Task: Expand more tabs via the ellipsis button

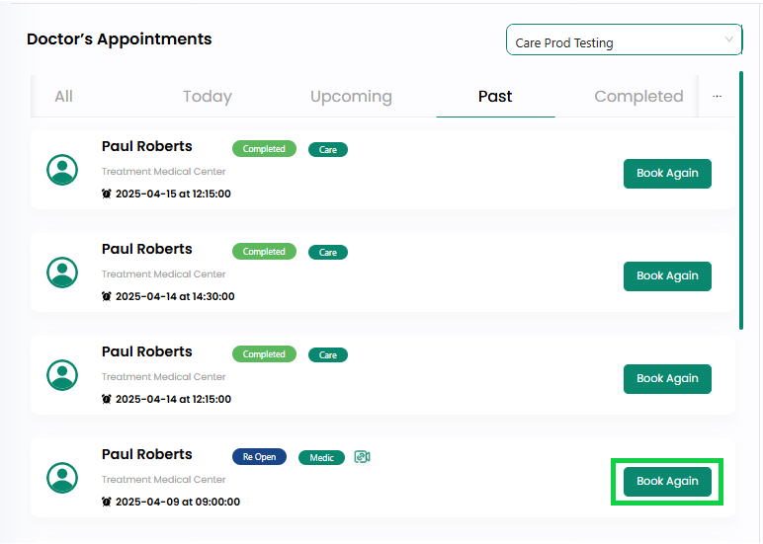Action: [x=717, y=96]
